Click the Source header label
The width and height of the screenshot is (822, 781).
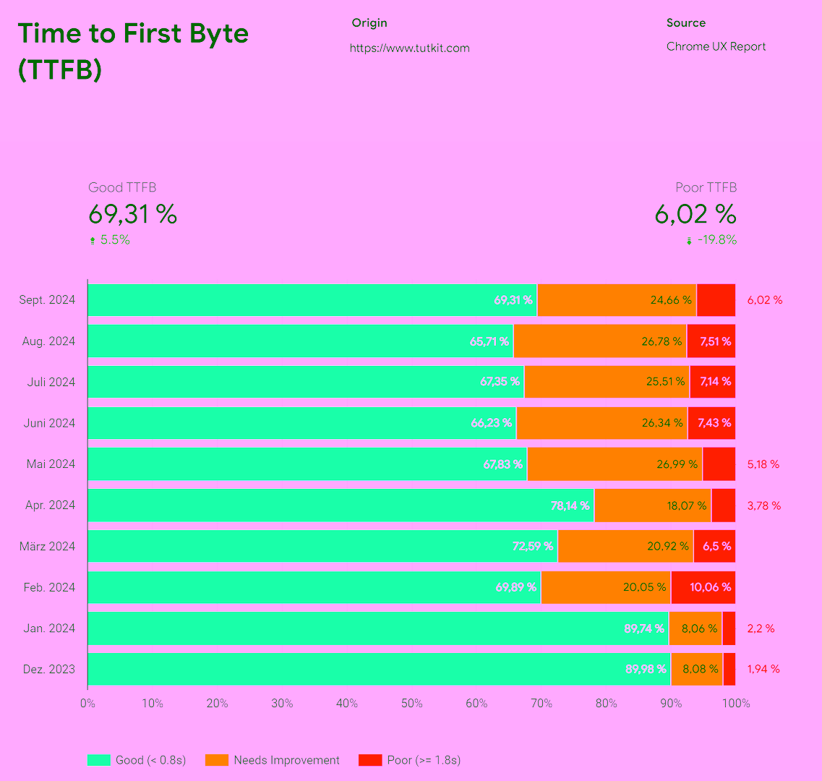click(685, 22)
